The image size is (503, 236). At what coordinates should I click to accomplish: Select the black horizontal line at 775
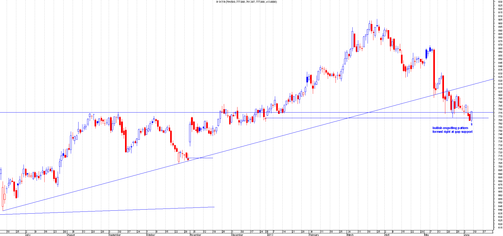160,113
